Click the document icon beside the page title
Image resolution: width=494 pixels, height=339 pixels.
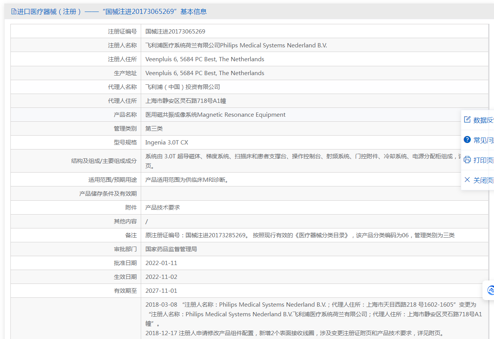[14, 12]
